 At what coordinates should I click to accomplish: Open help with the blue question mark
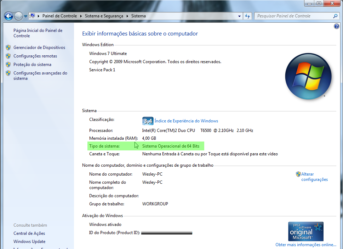(336, 27)
